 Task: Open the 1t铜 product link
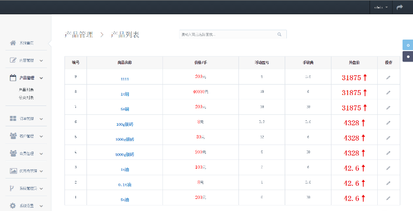pos(125,94)
